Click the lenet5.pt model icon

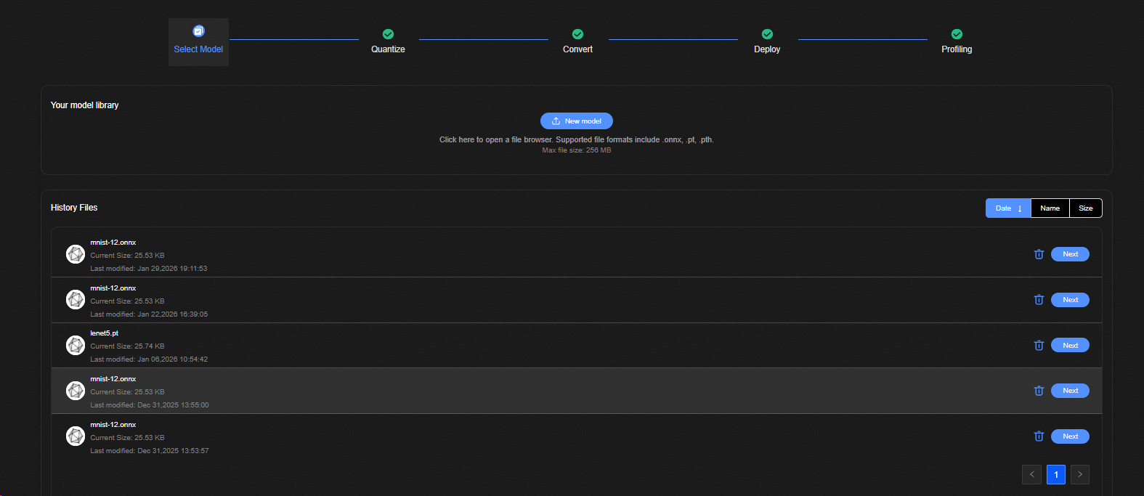pos(76,346)
